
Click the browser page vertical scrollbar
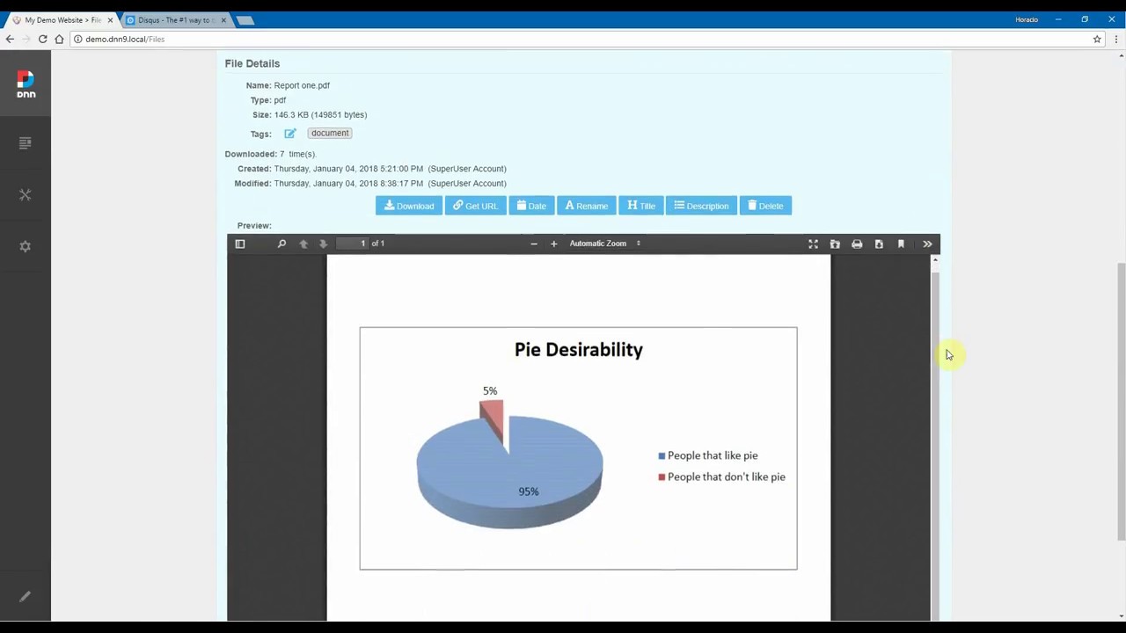pyautogui.click(x=1121, y=401)
